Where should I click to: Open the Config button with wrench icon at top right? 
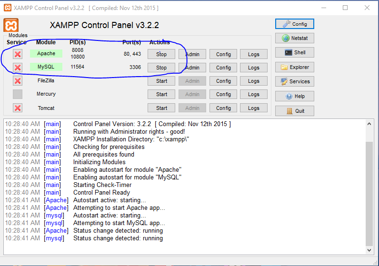[x=295, y=24]
